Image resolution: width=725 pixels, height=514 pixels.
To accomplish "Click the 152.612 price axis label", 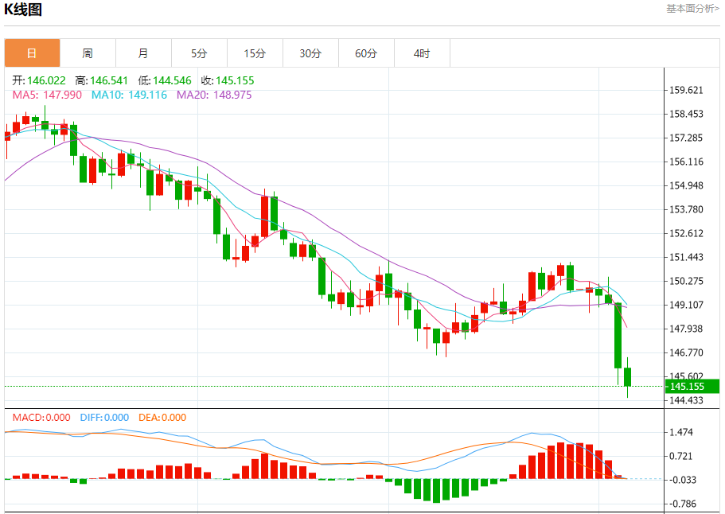I will point(686,233).
